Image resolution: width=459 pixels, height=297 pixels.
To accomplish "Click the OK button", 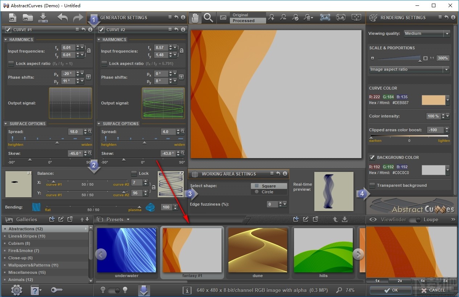I will pyautogui.click(x=391, y=290).
